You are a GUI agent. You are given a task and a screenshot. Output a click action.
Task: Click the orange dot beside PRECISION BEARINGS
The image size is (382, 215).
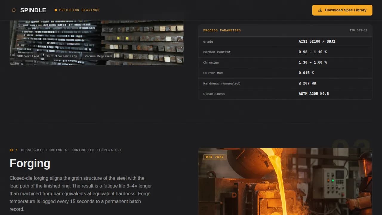tap(56, 10)
